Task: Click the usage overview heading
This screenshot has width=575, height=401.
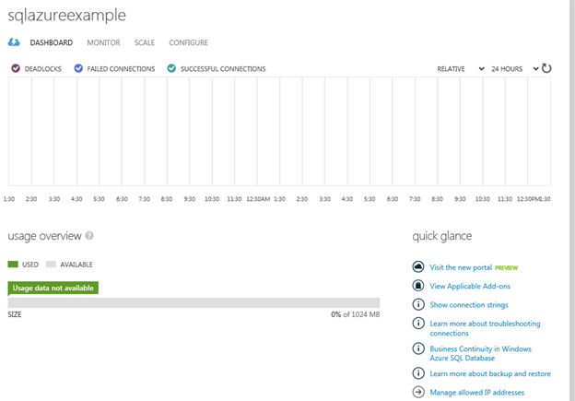Action: coord(45,236)
